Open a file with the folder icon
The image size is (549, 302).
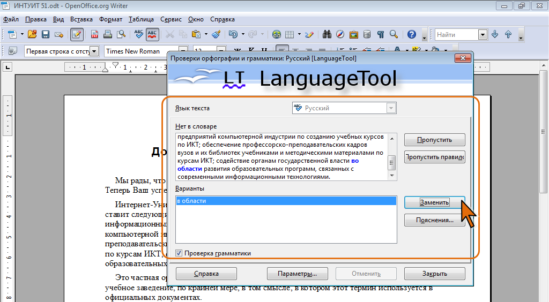click(32, 34)
